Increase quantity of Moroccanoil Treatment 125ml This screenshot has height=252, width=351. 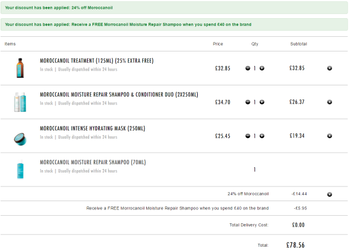262,68
